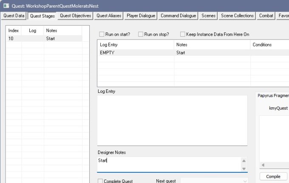This screenshot has height=183, width=289.
Task: Click the Compile button
Action: (x=273, y=177)
